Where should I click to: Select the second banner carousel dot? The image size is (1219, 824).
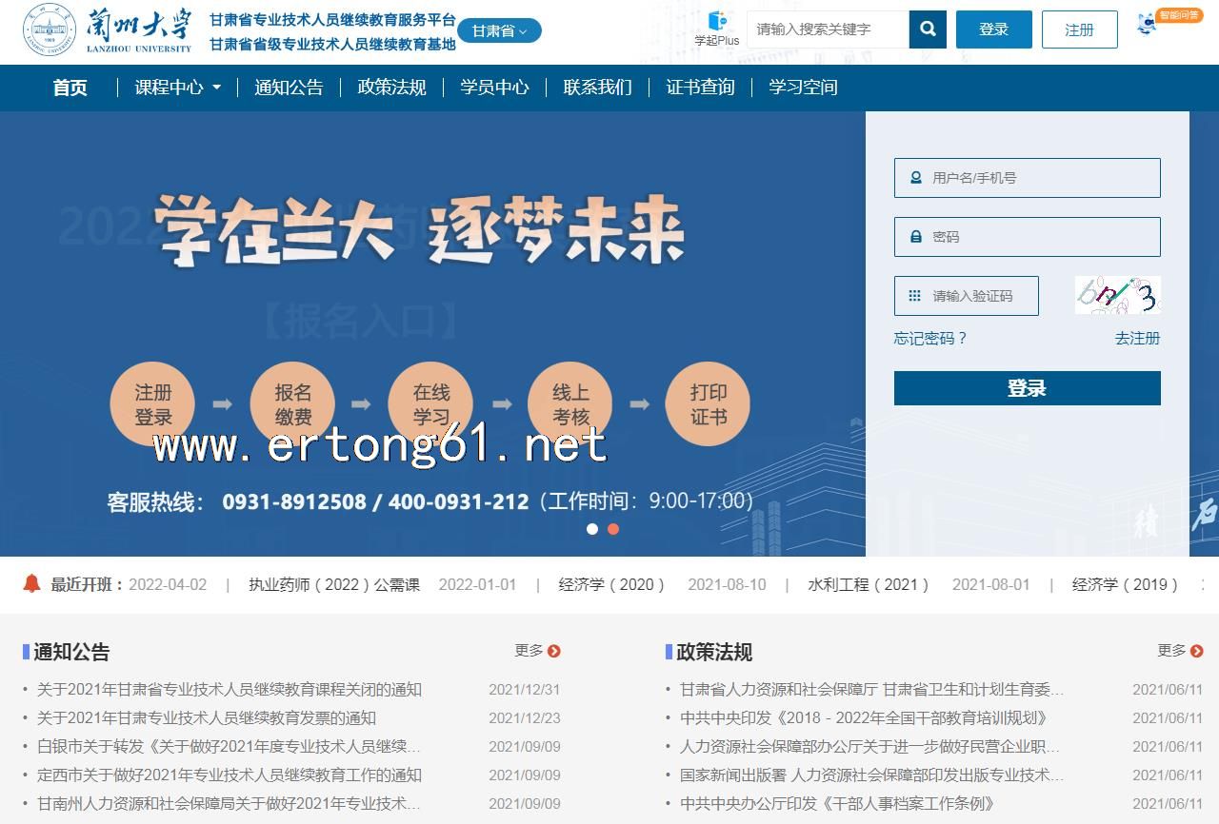[613, 529]
